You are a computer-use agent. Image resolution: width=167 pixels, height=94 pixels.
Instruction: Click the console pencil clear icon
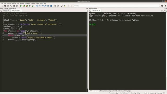[x=164, y=11]
